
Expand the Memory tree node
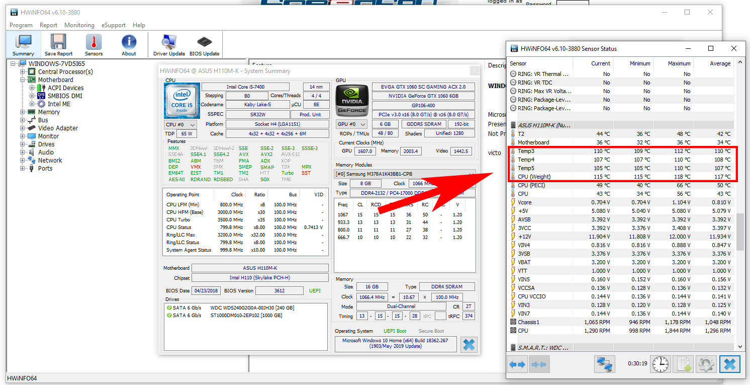click(x=23, y=112)
